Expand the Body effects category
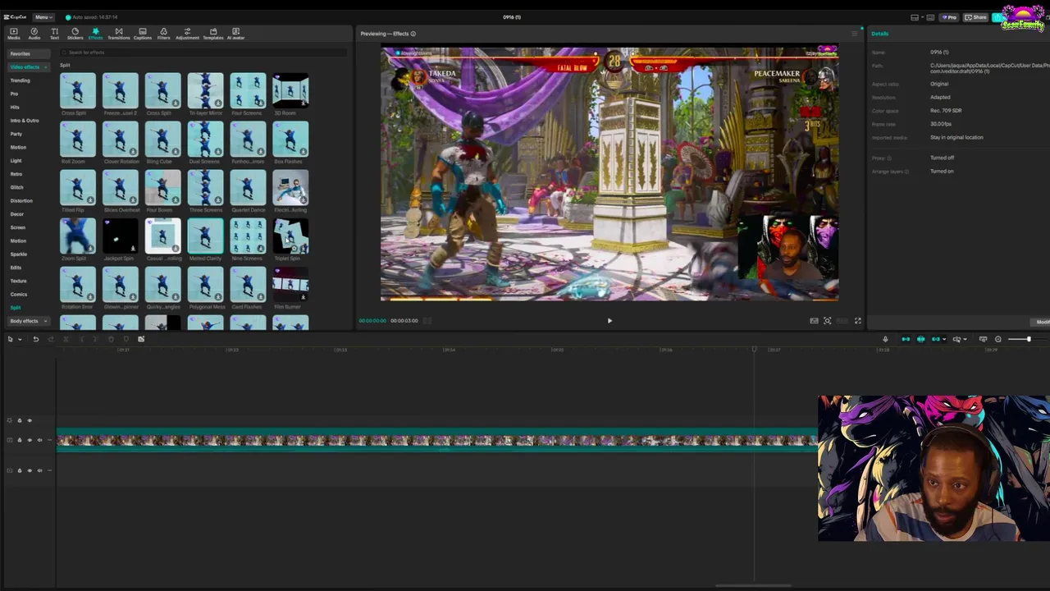The height and width of the screenshot is (591, 1050). tap(45, 321)
